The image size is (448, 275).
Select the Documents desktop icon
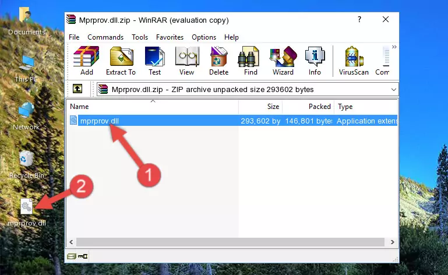26,22
